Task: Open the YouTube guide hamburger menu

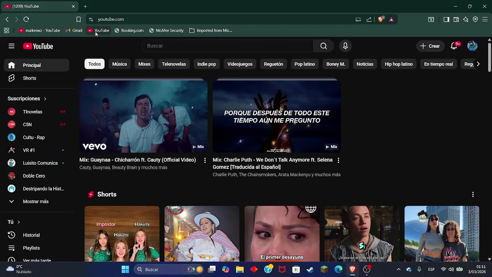Action: 12,46
